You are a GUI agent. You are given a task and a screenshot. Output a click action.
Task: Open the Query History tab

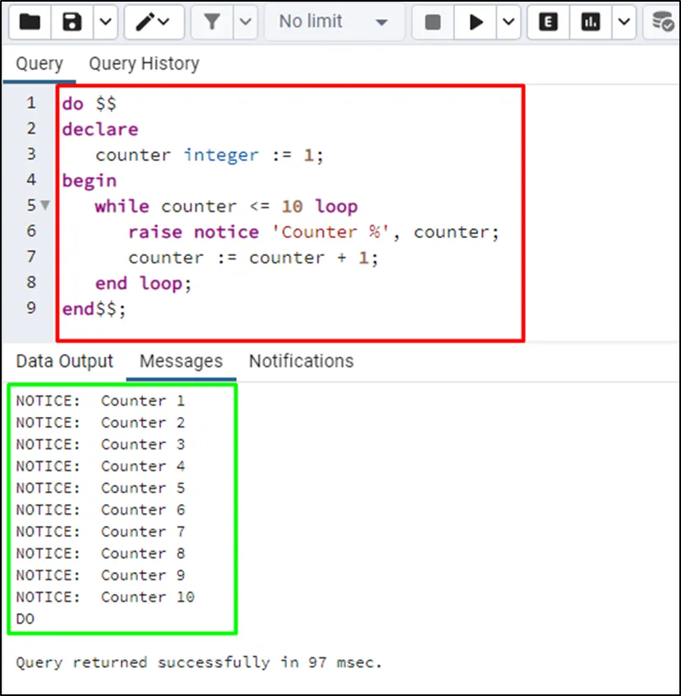coord(144,64)
